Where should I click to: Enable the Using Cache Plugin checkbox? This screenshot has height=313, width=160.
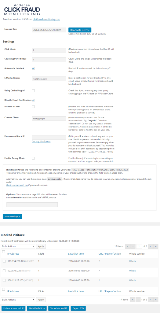33,90
